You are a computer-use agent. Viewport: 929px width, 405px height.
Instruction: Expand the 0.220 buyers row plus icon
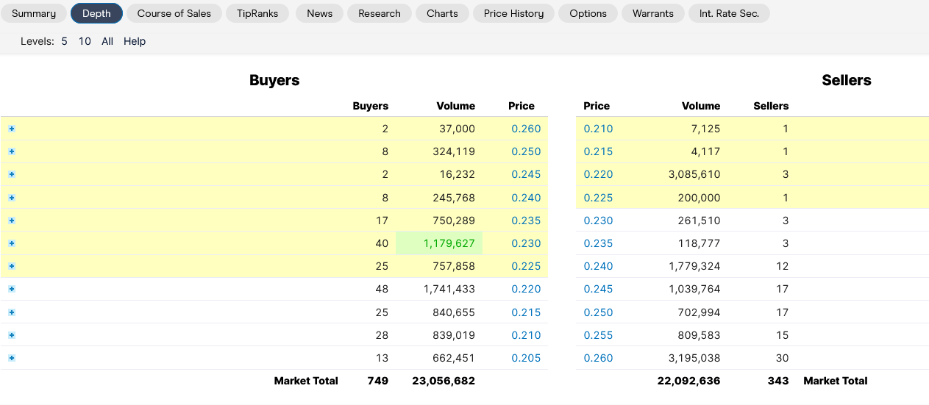pyautogui.click(x=12, y=289)
